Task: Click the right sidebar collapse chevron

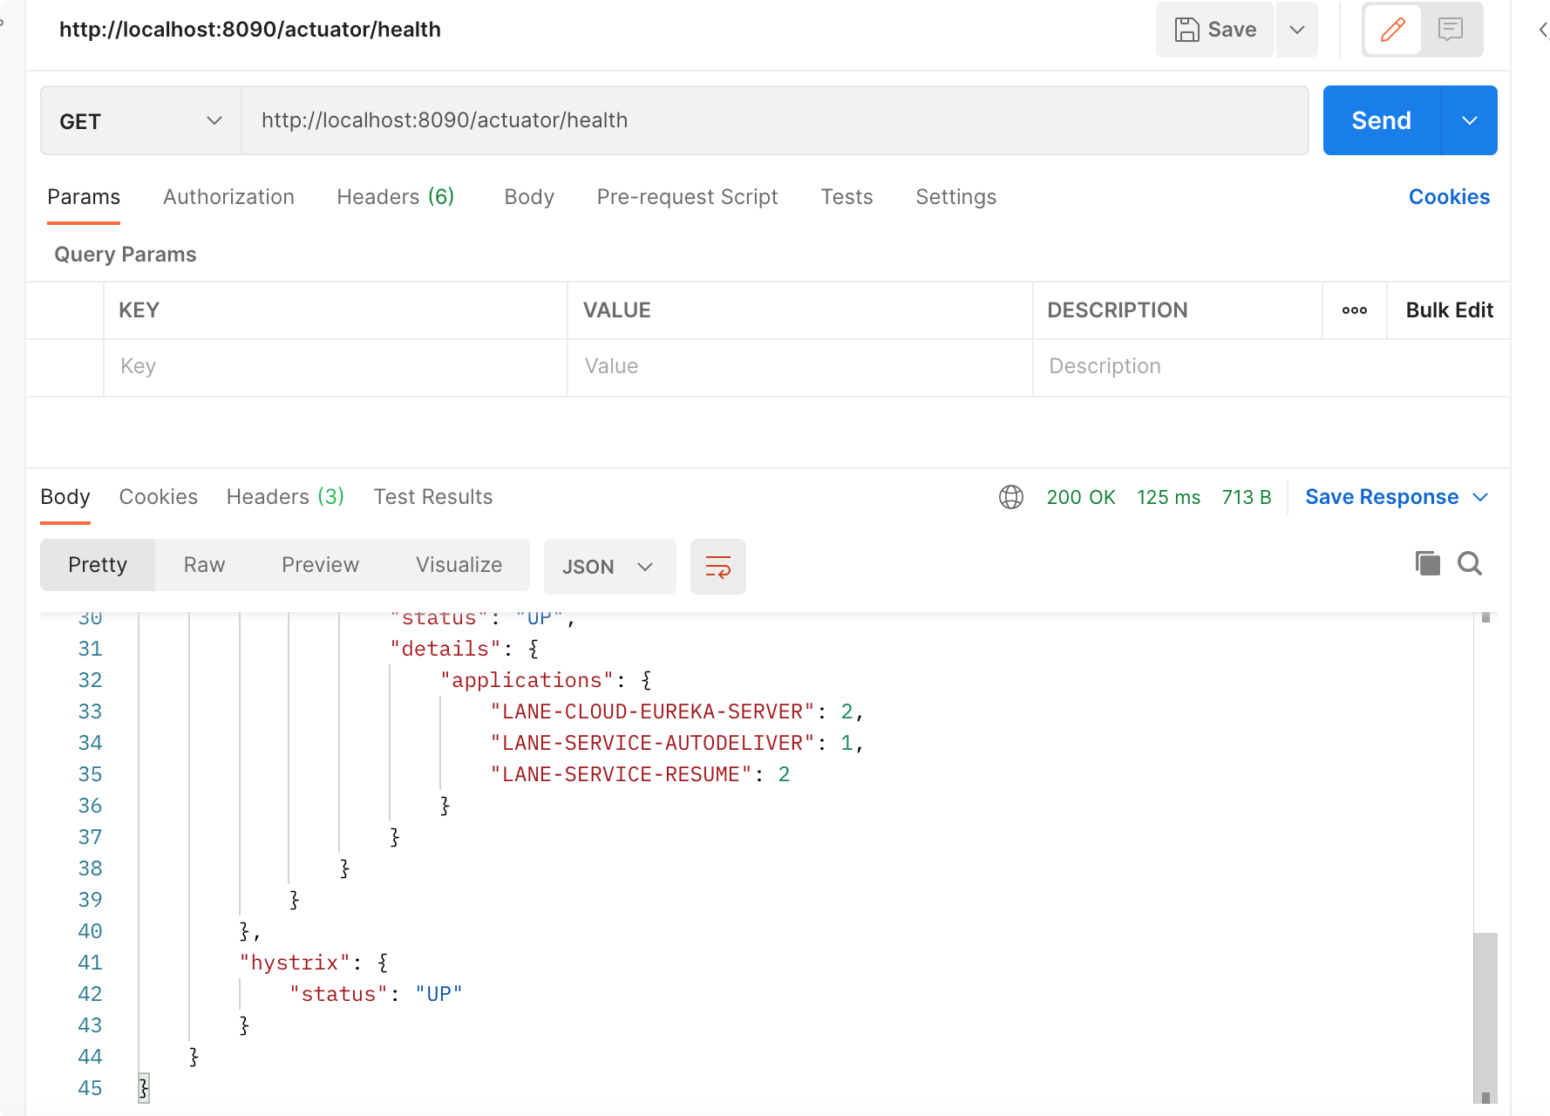Action: point(1543,30)
